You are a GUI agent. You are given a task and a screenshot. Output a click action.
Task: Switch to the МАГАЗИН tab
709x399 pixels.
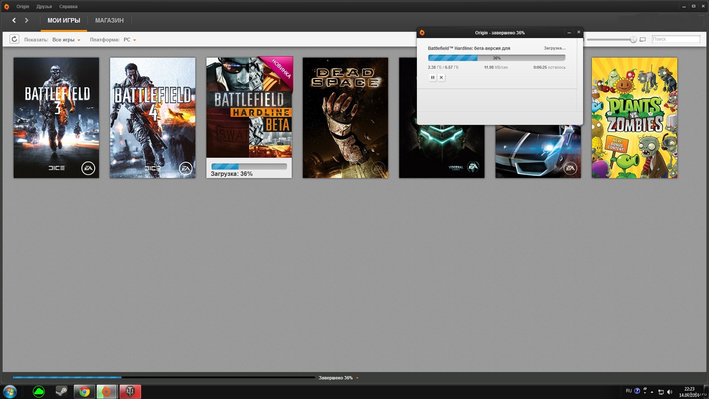tap(109, 20)
